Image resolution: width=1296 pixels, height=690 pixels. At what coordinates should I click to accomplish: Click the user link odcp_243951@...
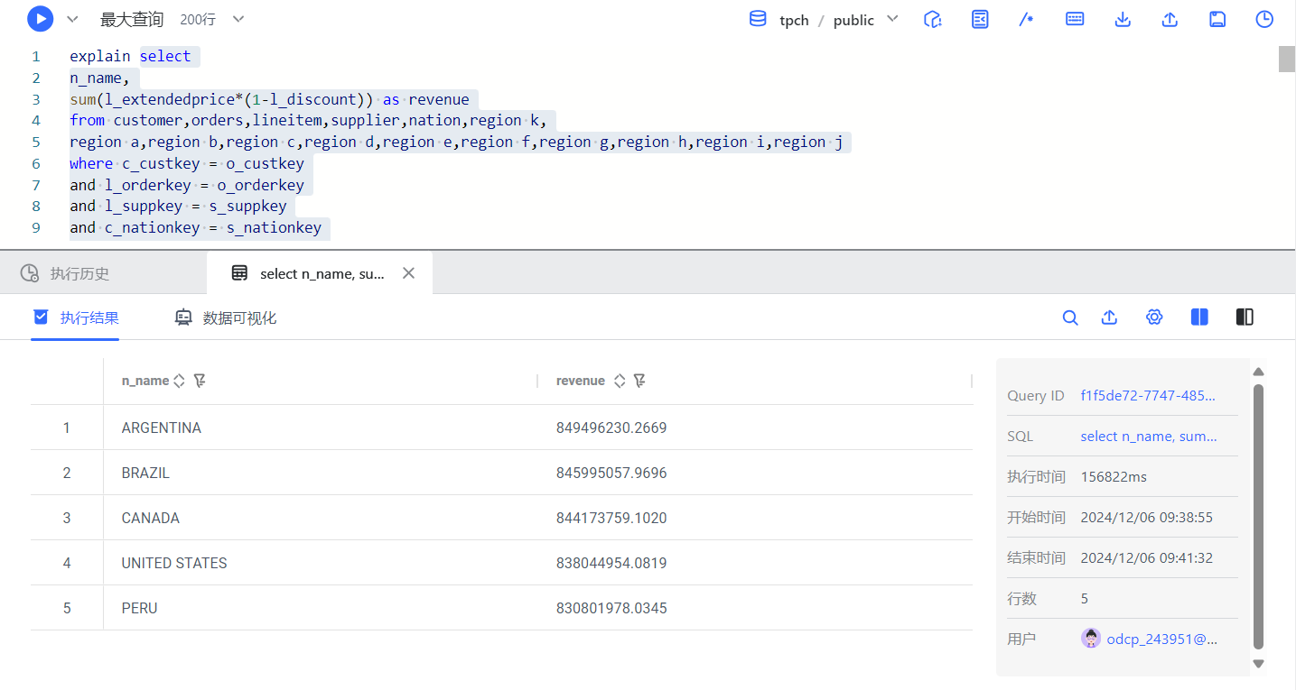[1162, 639]
